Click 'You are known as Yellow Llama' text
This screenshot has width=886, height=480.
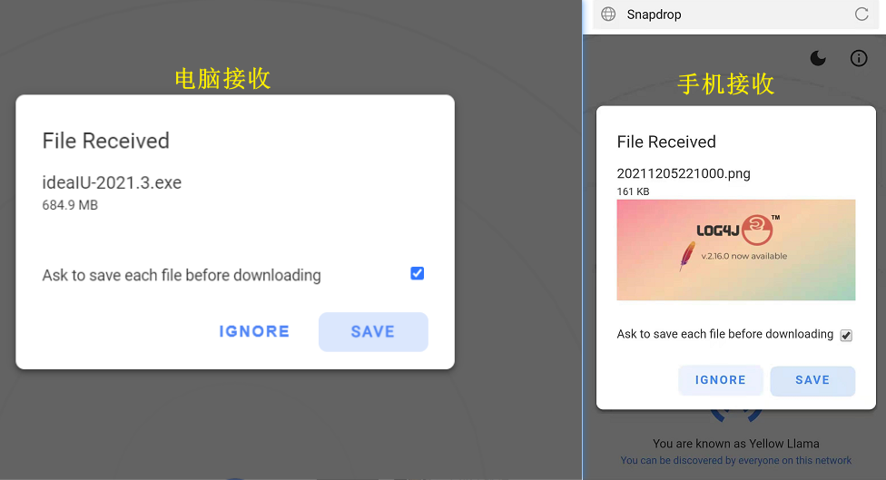735,444
